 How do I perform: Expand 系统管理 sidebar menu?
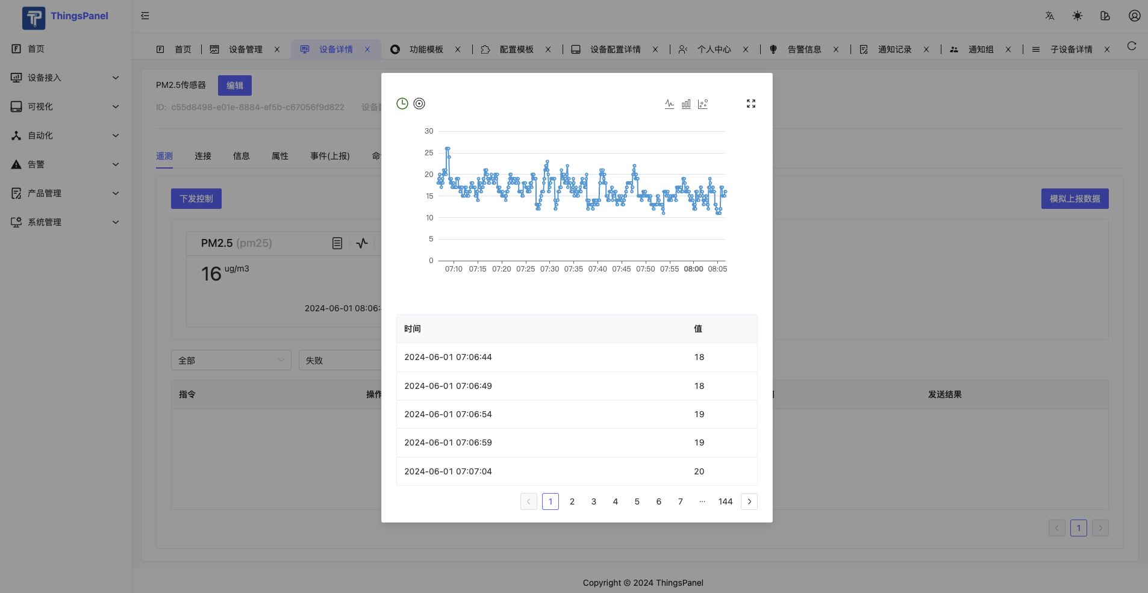[66, 222]
